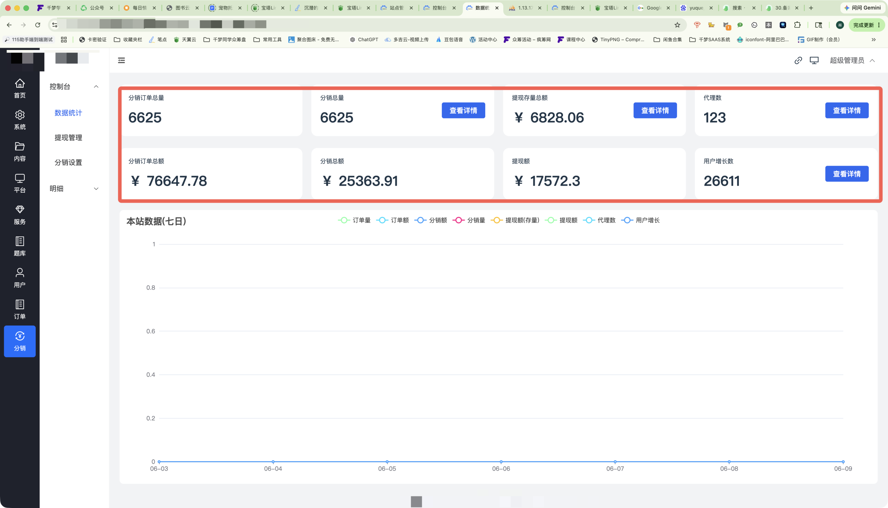Image resolution: width=888 pixels, height=508 pixels.
Task: Toggle the 代理数 chart legend series
Action: (599, 220)
